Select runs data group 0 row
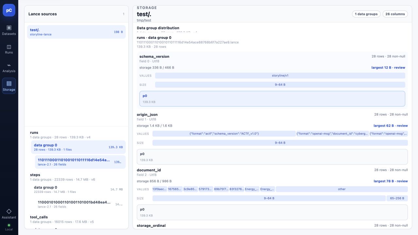Screen dimensions: 418x235 [x=78, y=147]
